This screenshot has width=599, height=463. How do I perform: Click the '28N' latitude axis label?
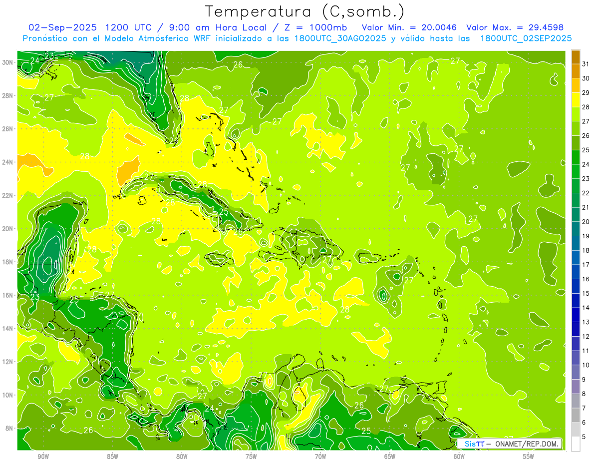tap(8, 95)
